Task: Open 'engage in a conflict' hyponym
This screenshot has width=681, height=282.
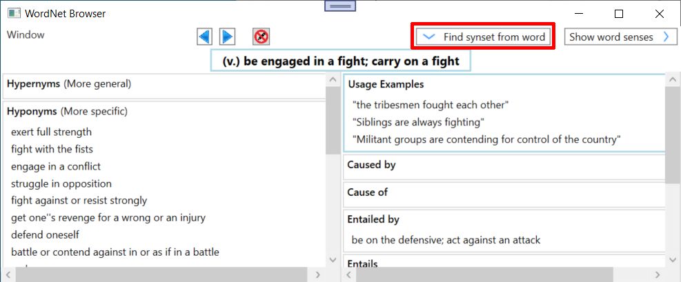Action: [x=56, y=167]
